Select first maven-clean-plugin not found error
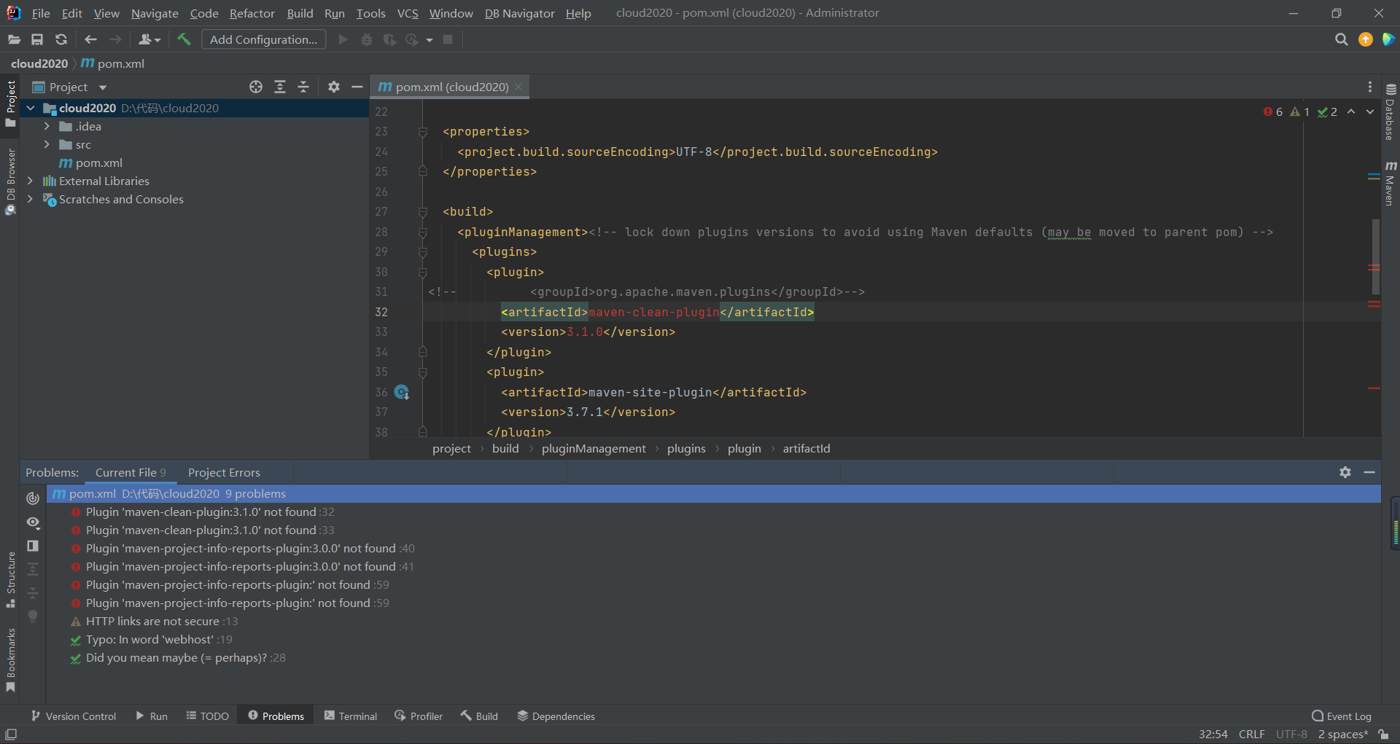The height and width of the screenshot is (744, 1400). coord(201,512)
